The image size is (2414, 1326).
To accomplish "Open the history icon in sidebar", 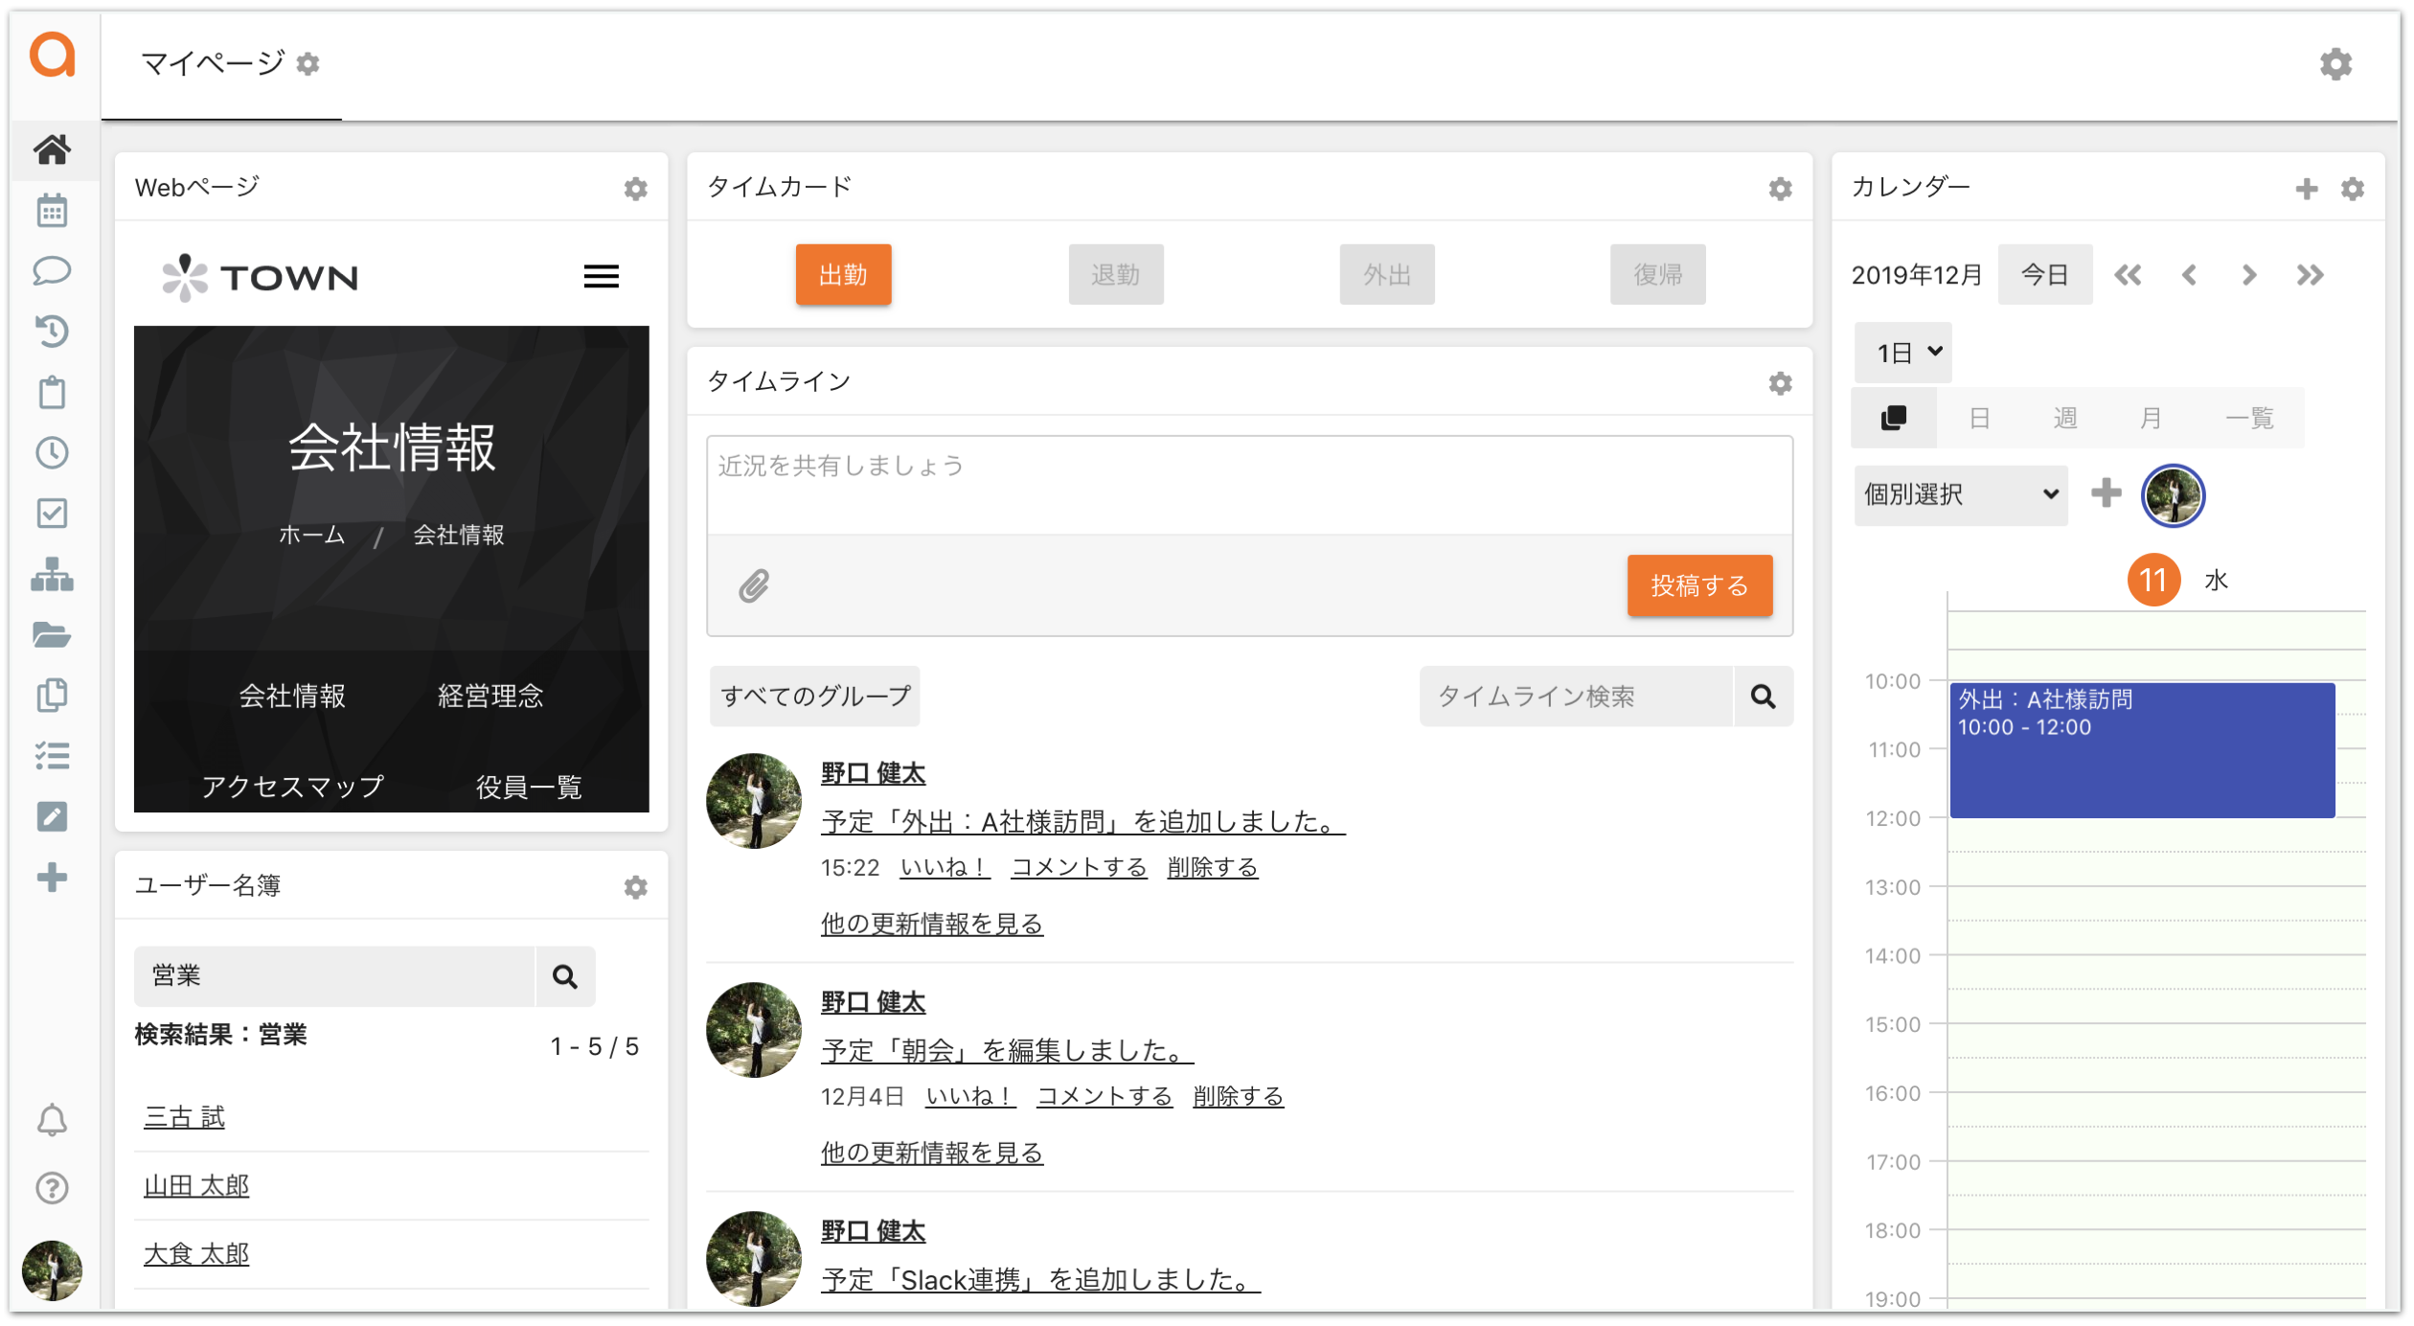I will coord(52,331).
